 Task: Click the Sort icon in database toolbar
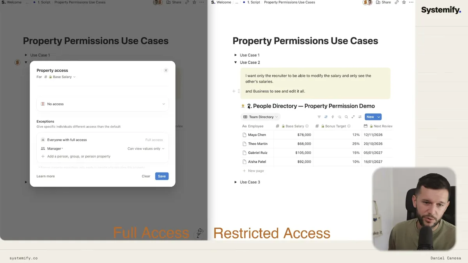click(x=326, y=117)
